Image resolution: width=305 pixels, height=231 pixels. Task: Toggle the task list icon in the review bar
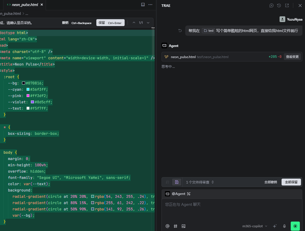168,182
